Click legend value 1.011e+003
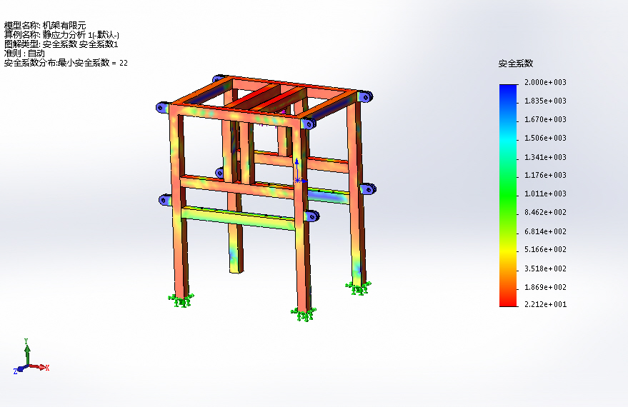 tap(545, 194)
